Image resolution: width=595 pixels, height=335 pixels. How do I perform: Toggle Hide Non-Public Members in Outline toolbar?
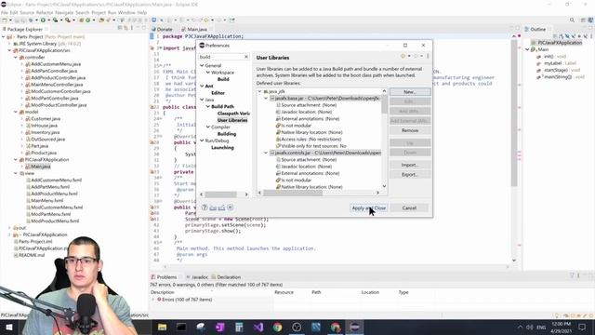coord(579,36)
